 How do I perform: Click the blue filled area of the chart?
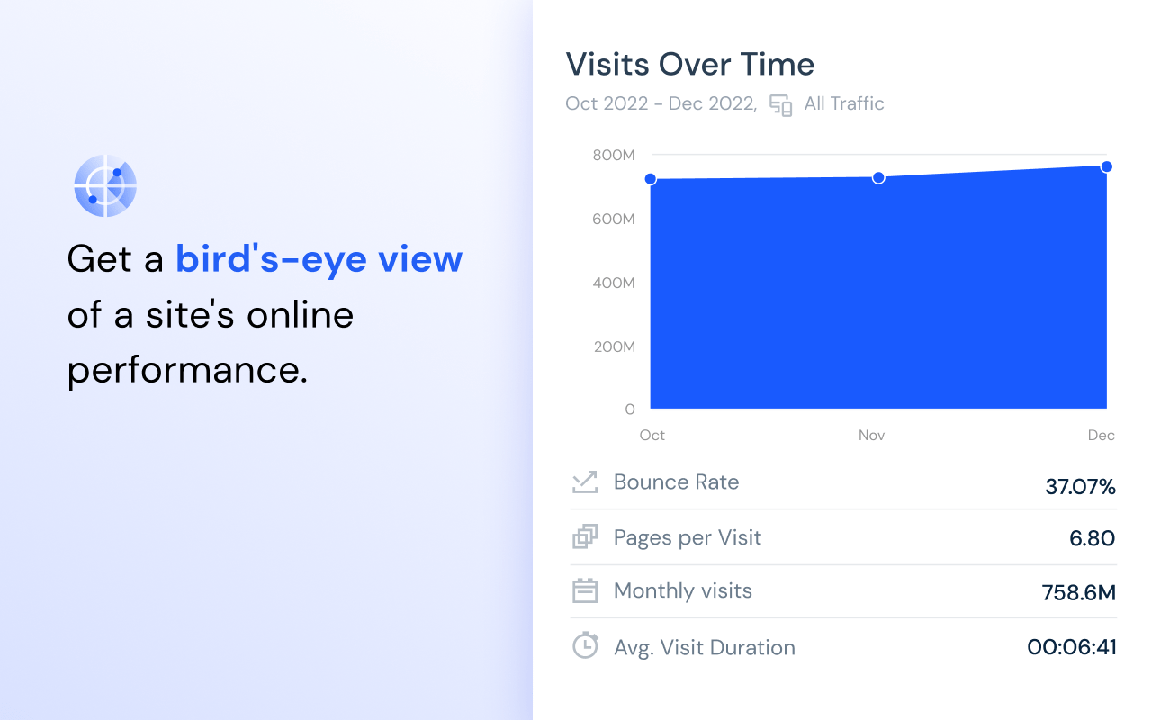(877, 297)
